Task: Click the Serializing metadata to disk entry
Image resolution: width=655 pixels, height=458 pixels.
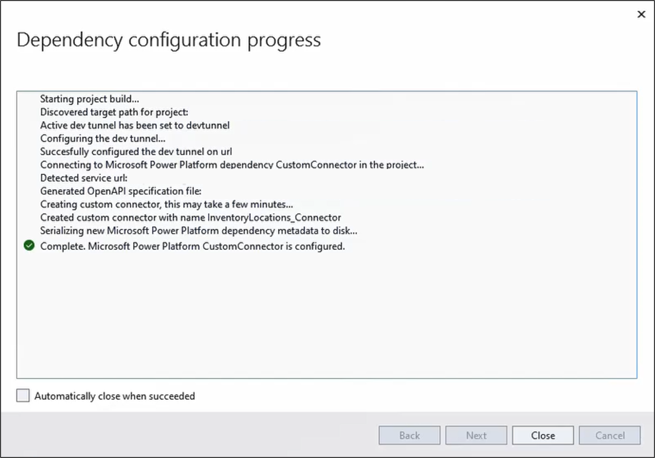Action: pos(199,231)
